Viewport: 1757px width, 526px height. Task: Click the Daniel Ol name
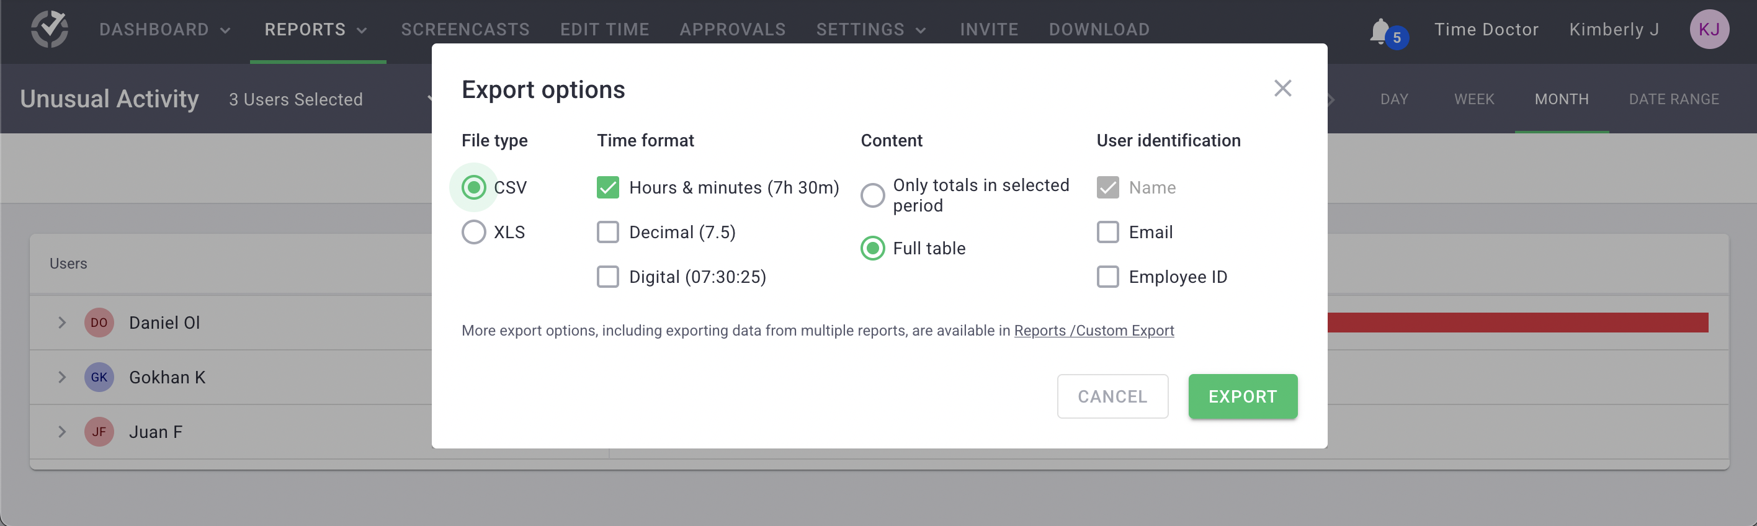coord(164,323)
